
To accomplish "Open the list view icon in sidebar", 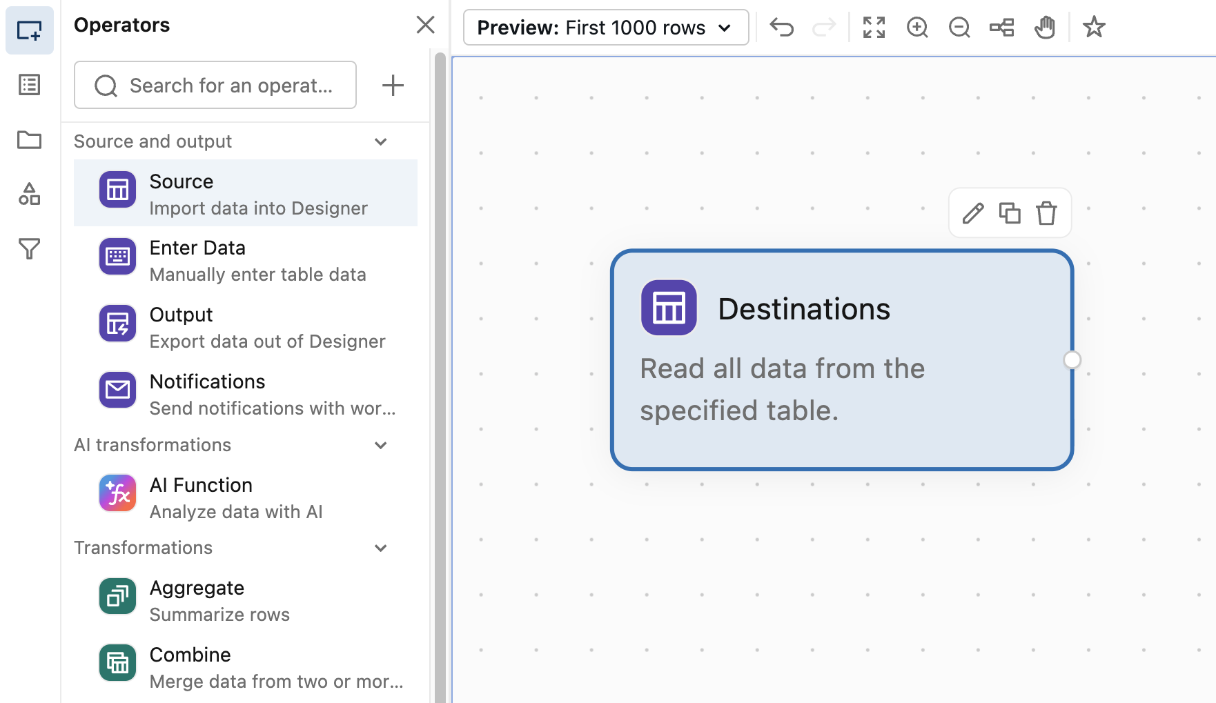I will pos(30,85).
